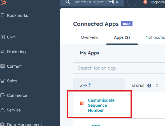
Task: Click the Content page icon
Action: (3, 66)
